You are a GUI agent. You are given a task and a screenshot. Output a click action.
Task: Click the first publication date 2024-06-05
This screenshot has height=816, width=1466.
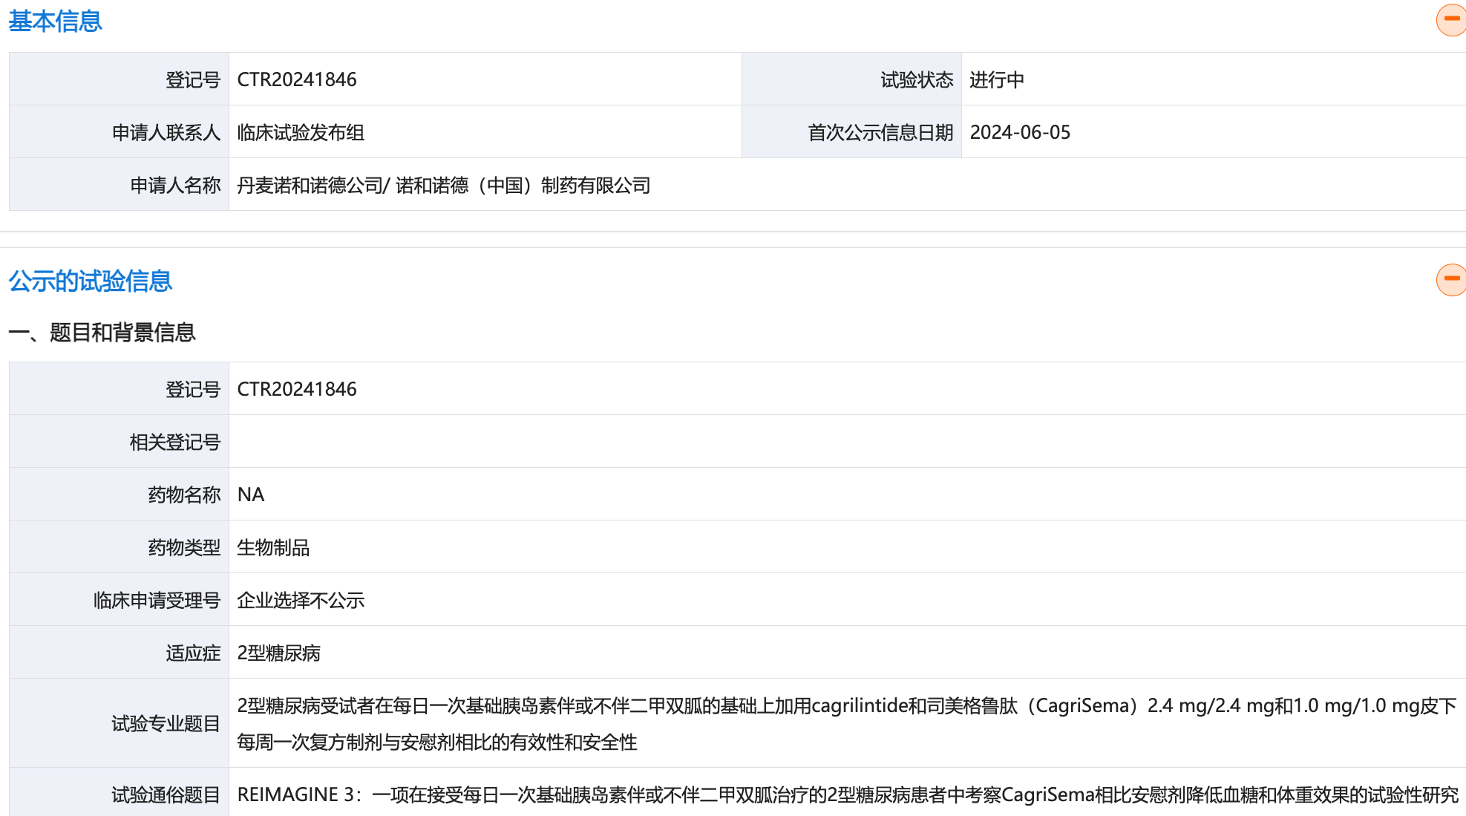point(1020,132)
